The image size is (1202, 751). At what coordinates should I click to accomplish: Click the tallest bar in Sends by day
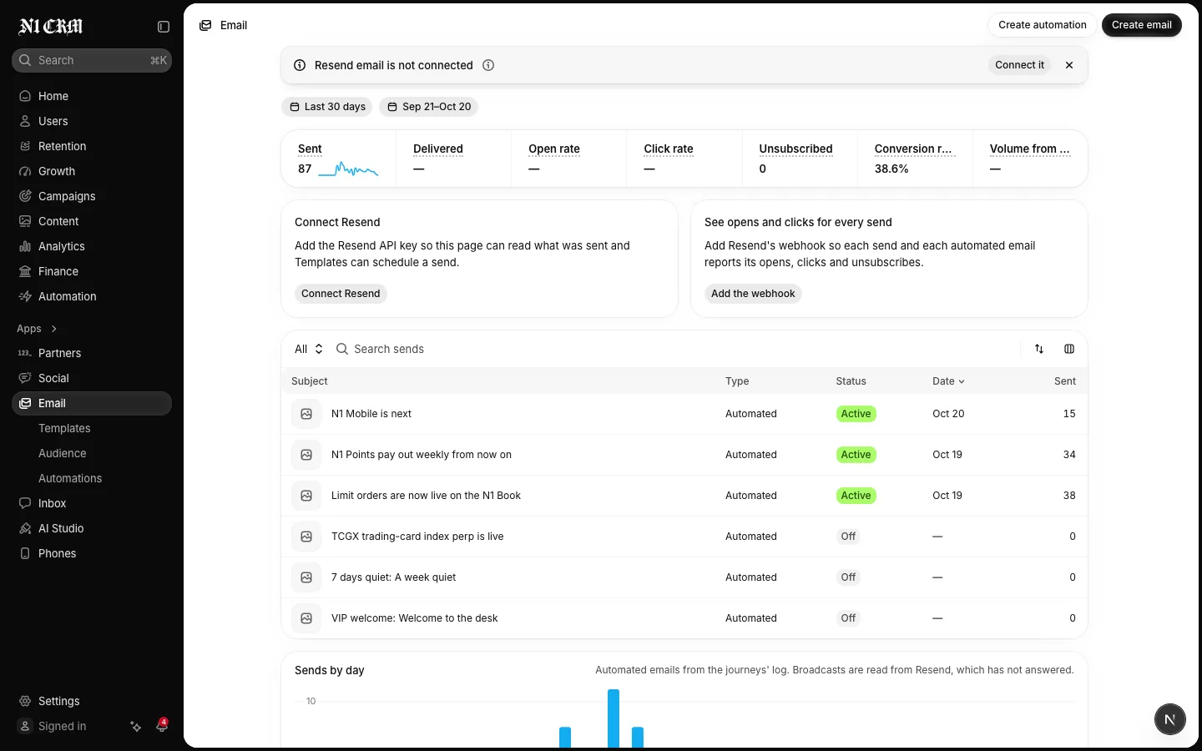(614, 718)
